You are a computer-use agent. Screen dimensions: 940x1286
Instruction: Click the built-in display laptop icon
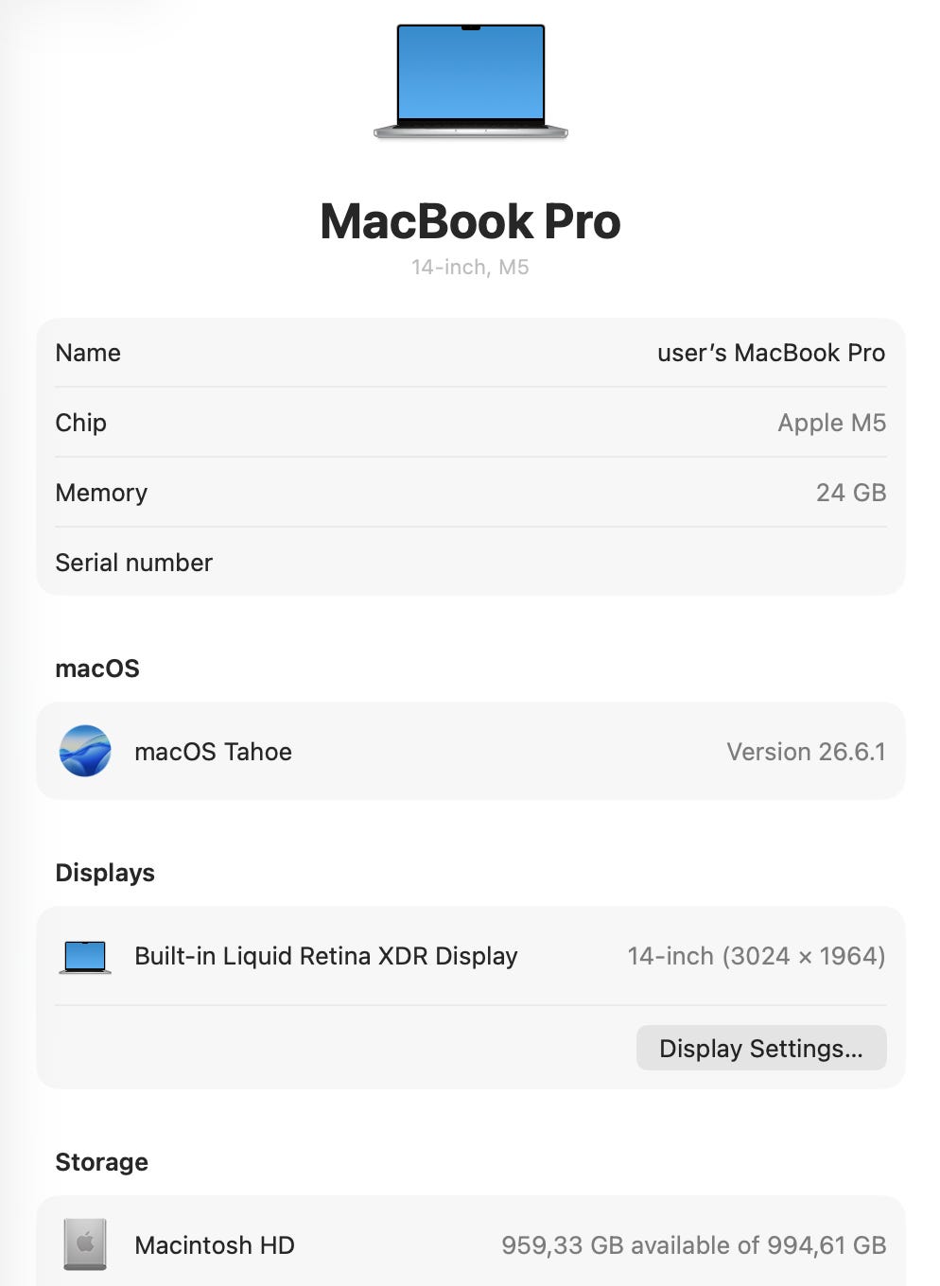tap(85, 956)
